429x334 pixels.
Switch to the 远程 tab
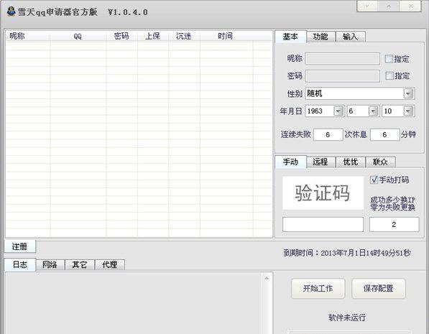click(320, 162)
